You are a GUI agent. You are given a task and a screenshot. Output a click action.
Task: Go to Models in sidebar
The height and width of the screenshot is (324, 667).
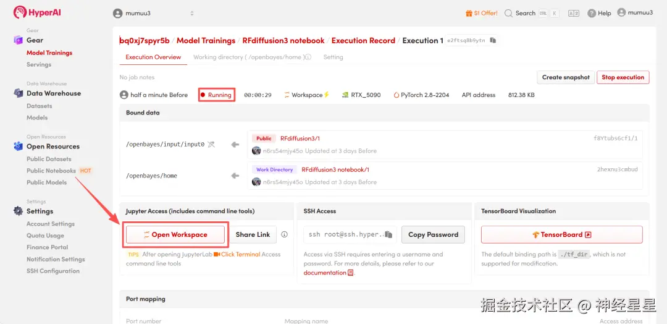(37, 117)
